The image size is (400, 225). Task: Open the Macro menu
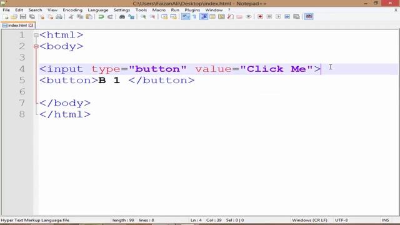click(159, 10)
